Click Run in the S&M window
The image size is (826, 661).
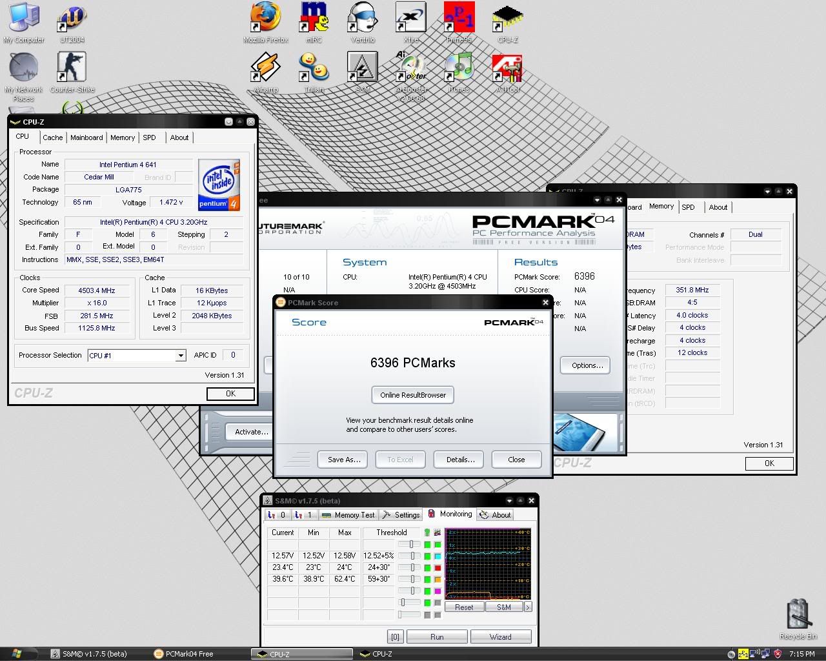(437, 636)
